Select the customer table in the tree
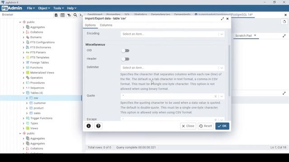This screenshot has height=162, width=289. pos(40,103)
